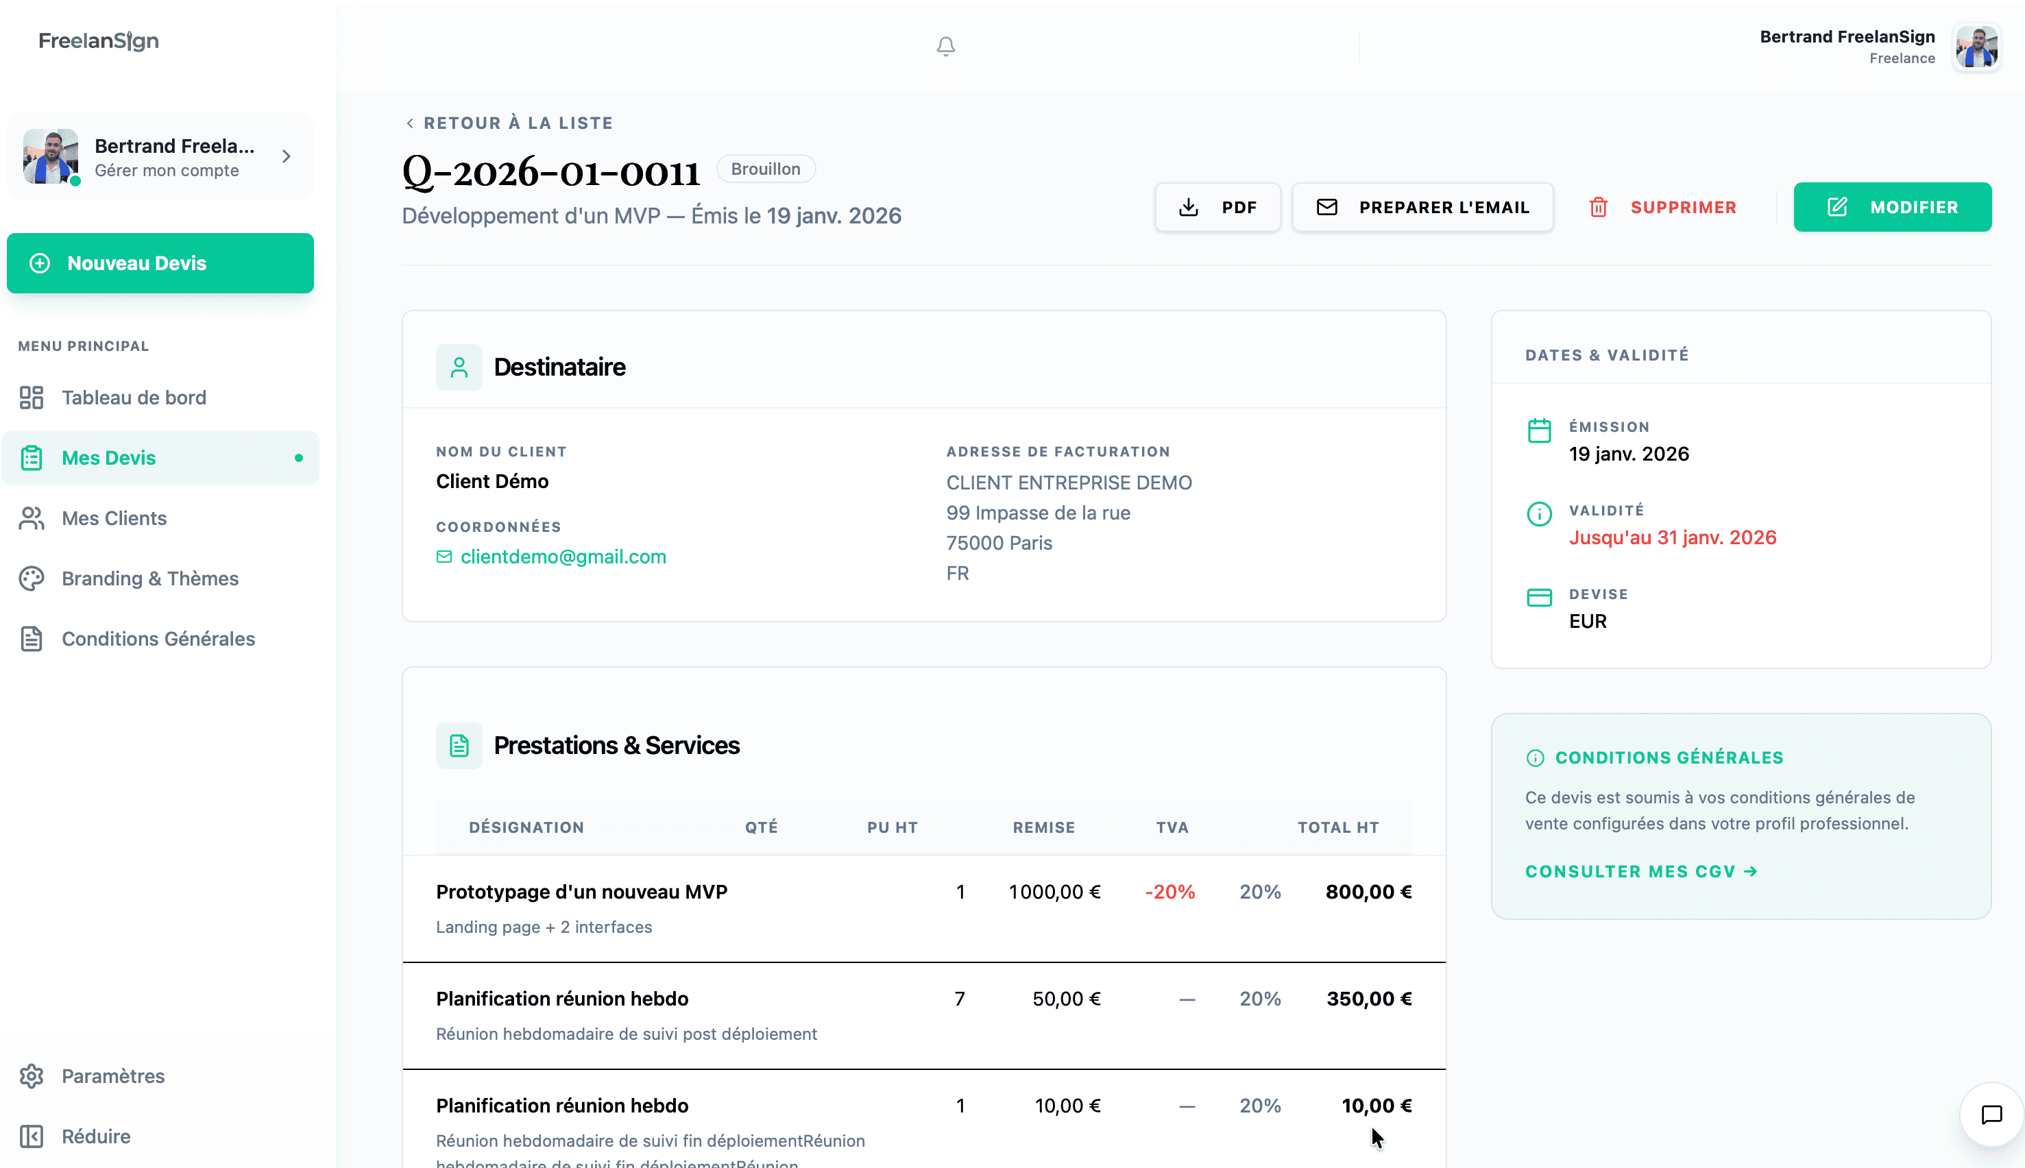Open Consulter mes CGV link
Screen dimensions: 2025x1168
click(1640, 871)
